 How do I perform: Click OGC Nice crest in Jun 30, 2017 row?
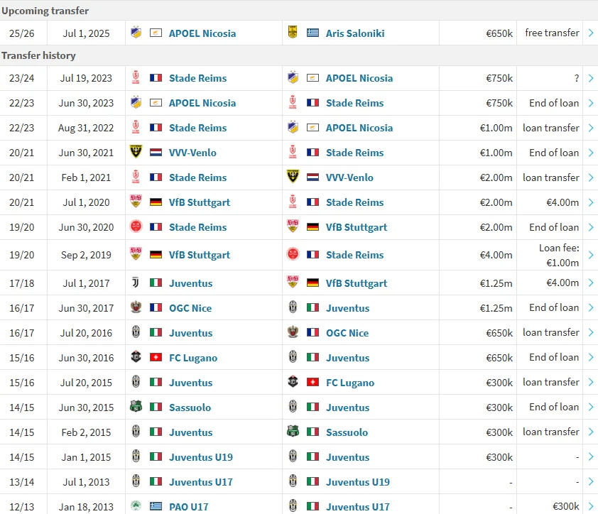click(136, 308)
